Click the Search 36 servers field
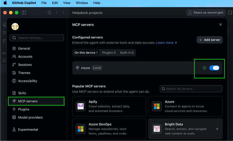The image size is (233, 141). pyautogui.click(x=191, y=89)
